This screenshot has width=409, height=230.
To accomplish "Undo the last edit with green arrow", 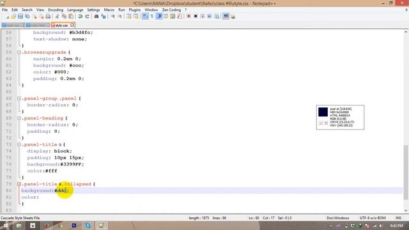I will pos(81,17).
